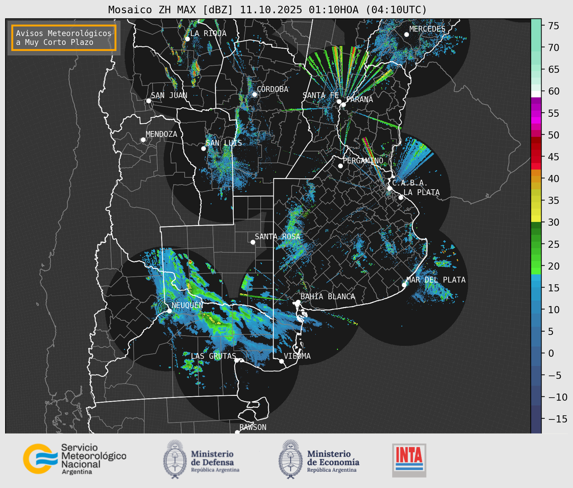Click the SANTA ROSA label text
Viewport: 573px width, 488px height.
click(x=277, y=237)
